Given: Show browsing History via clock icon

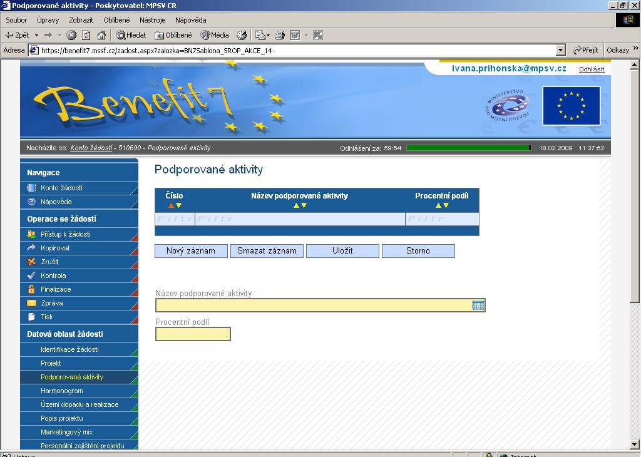Looking at the screenshot, I should pos(242,35).
